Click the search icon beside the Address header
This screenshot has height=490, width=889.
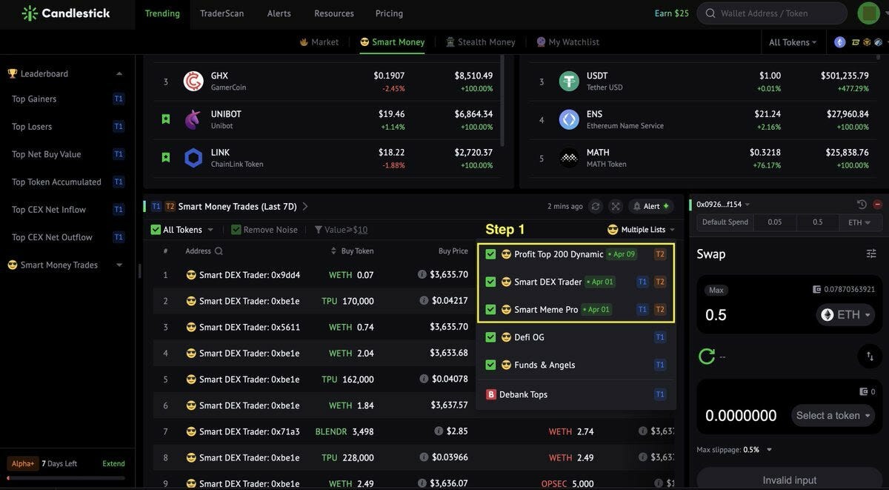coord(219,251)
